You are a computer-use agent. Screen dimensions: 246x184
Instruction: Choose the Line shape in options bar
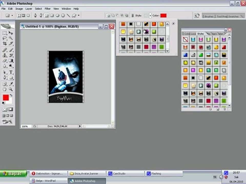click(x=68, y=16)
